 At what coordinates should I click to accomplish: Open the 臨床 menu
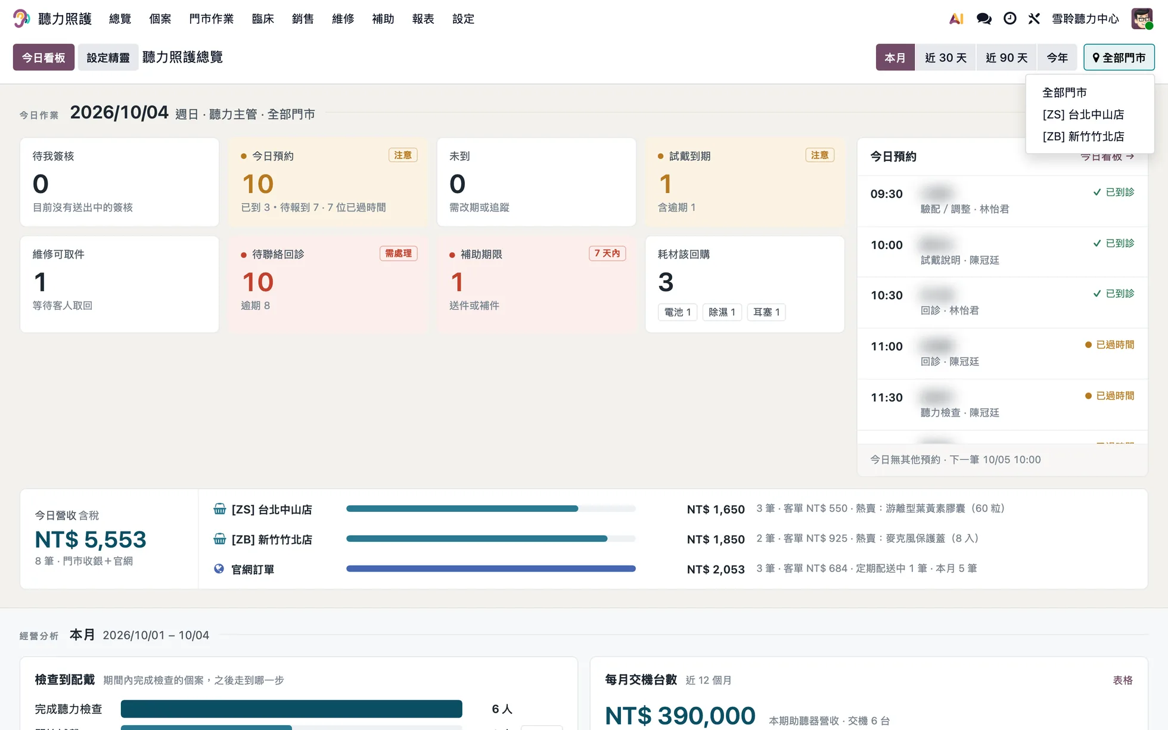(x=263, y=18)
